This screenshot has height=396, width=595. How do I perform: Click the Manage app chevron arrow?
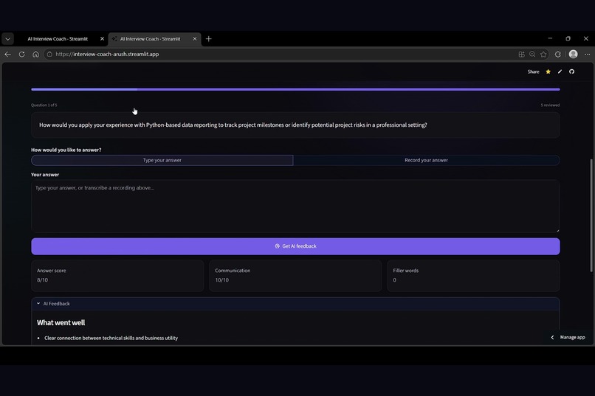click(x=552, y=337)
